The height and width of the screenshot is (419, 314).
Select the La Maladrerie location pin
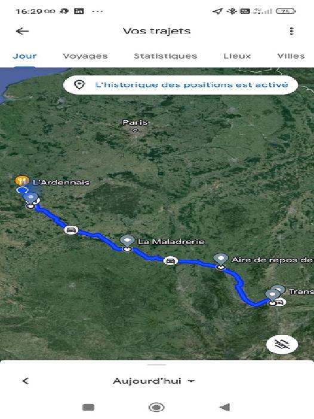[x=127, y=241]
